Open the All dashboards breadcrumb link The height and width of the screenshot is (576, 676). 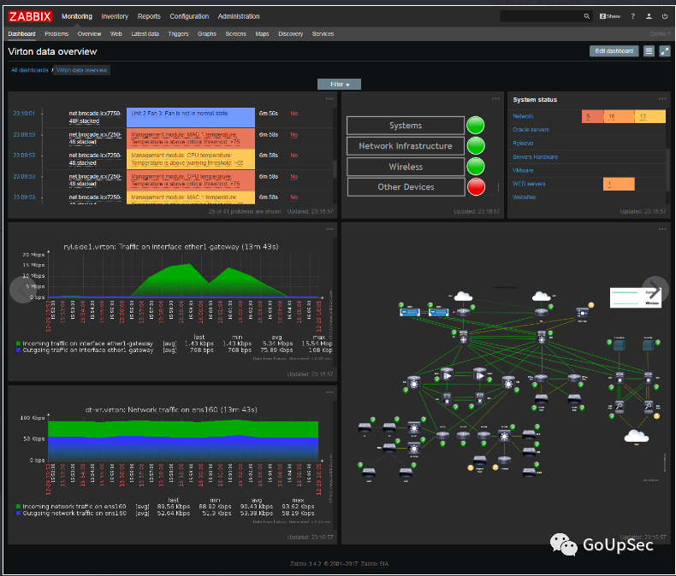click(x=30, y=70)
